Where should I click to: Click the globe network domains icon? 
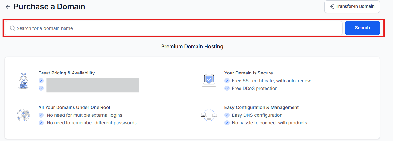tap(23, 115)
